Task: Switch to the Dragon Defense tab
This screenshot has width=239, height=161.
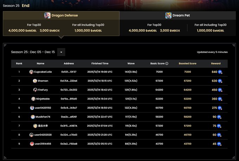Action: 61,15
